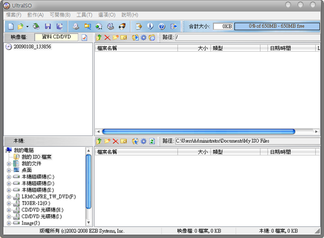The image size is (324, 238).
Task: Click 日期/時間 column header in local pane
Action: [292, 152]
